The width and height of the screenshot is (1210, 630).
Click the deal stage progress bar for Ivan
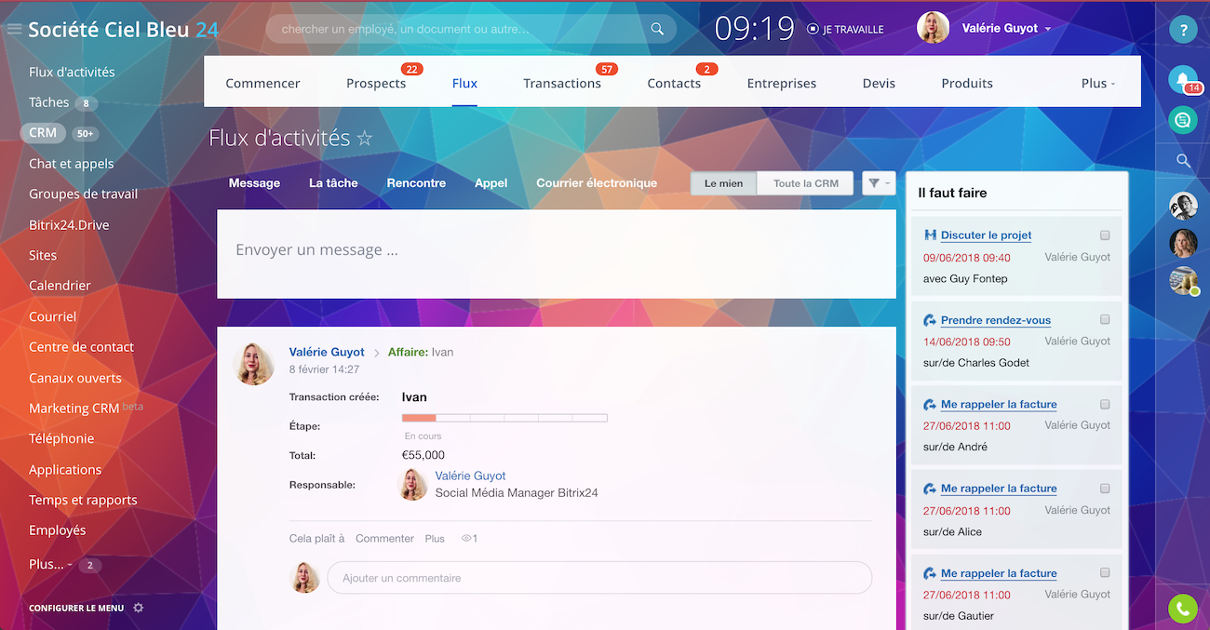504,419
